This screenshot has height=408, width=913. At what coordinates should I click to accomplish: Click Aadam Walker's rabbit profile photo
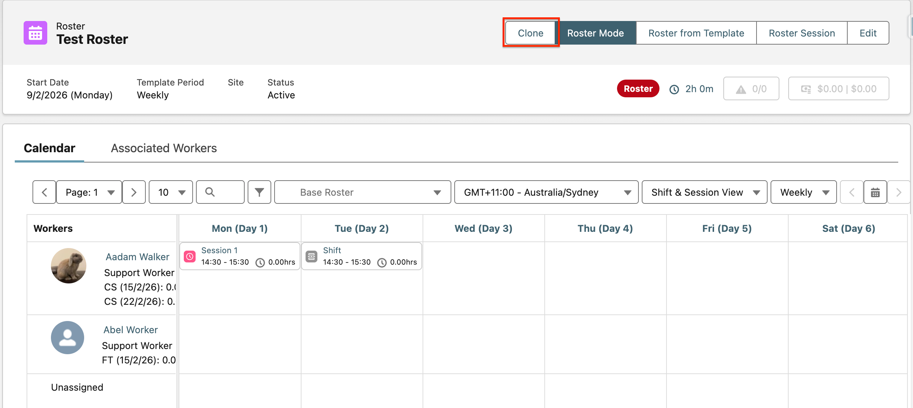[69, 266]
